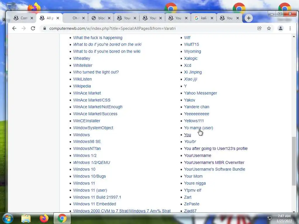This screenshot has height=224, width=299.
Task: Open "YourUsername's MBR Overwriter" link
Action: click(214, 162)
